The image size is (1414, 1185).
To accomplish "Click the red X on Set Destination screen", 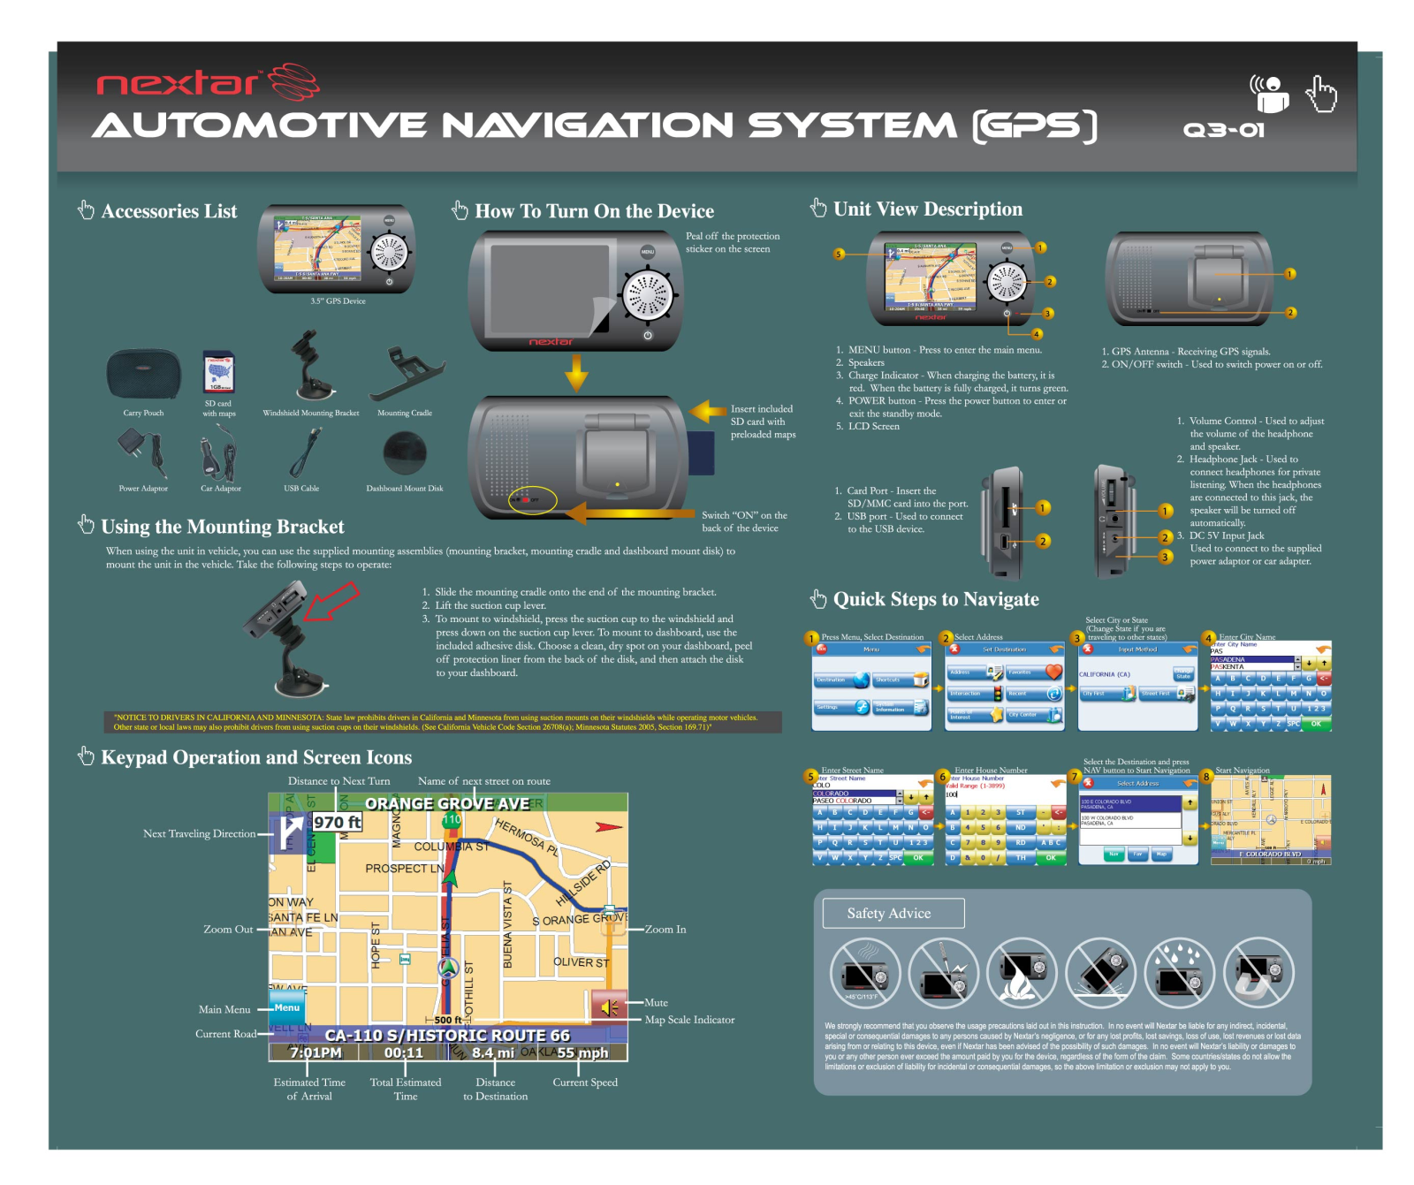I will 954,649.
